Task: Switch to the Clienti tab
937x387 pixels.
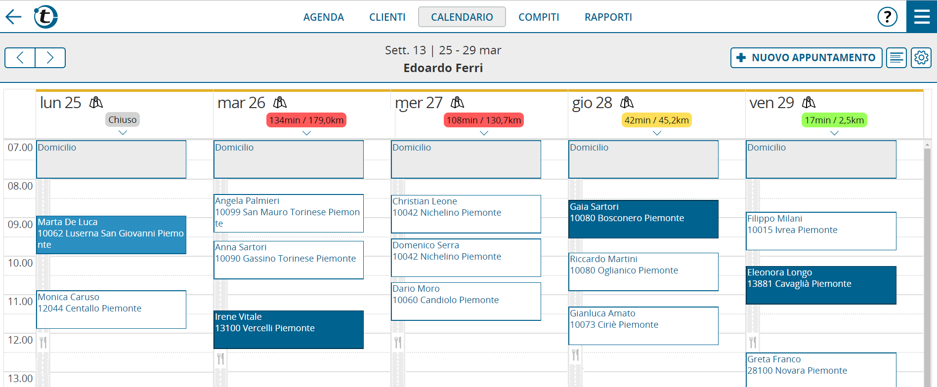Action: click(x=387, y=17)
